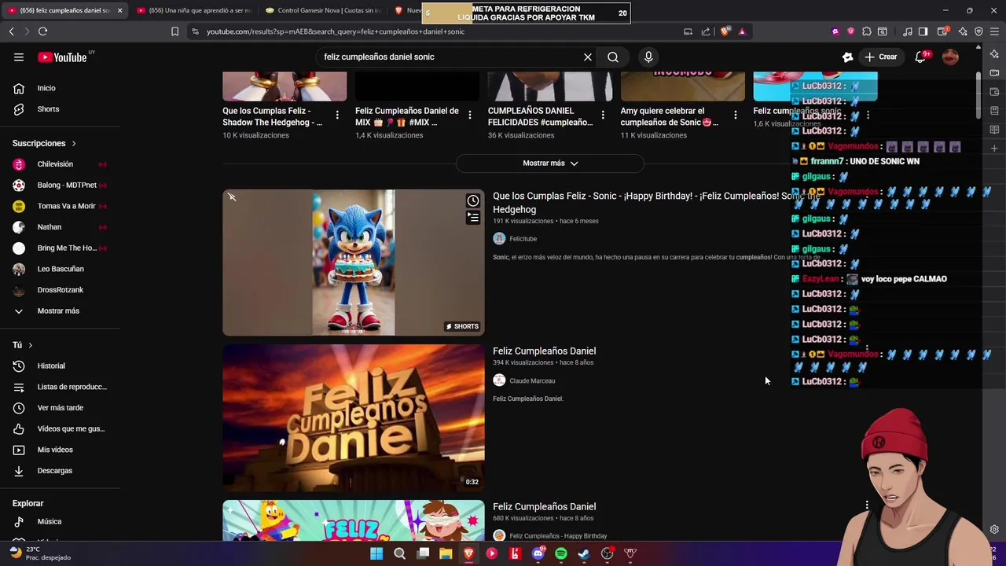Open Ver más tarde in sidebar
The height and width of the screenshot is (566, 1006).
[60, 408]
